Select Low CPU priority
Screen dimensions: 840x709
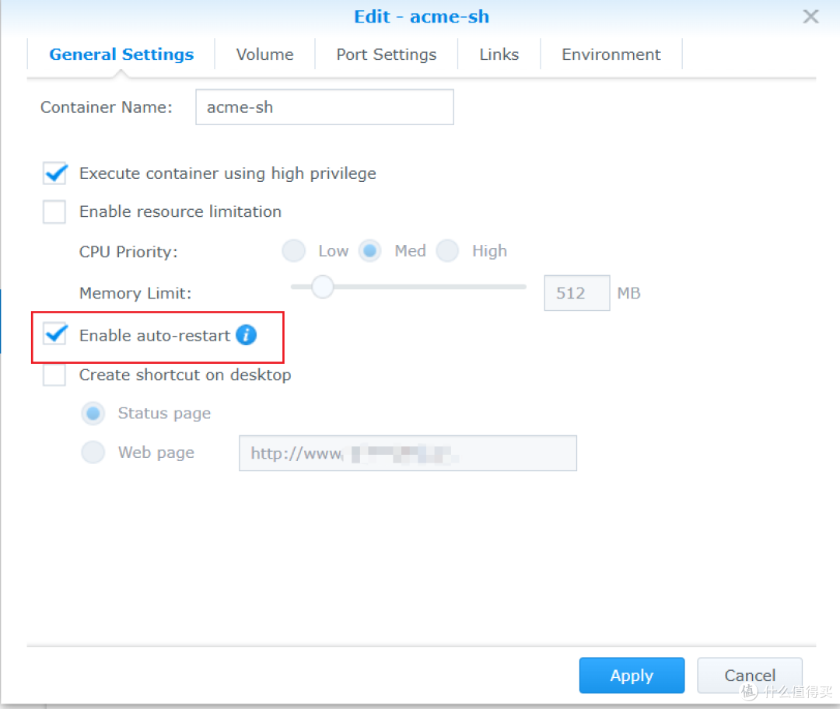click(294, 251)
